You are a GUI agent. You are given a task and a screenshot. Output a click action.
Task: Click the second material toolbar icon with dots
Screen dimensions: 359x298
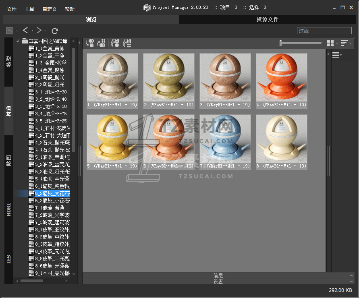102,43
